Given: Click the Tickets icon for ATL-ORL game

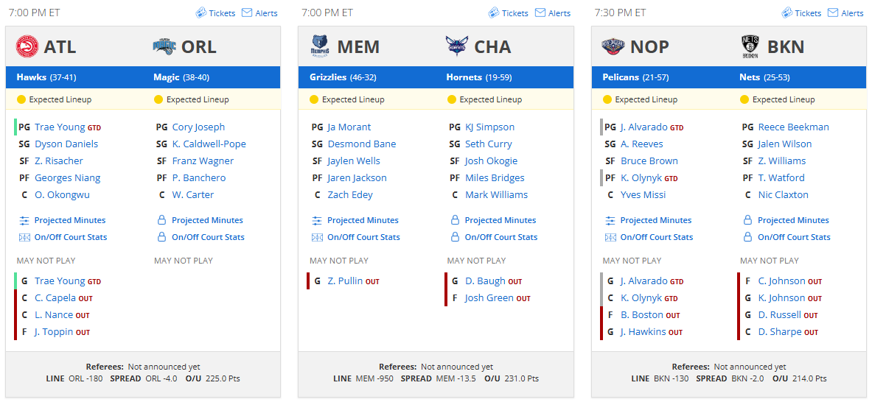Looking at the screenshot, I should pyautogui.click(x=200, y=13).
